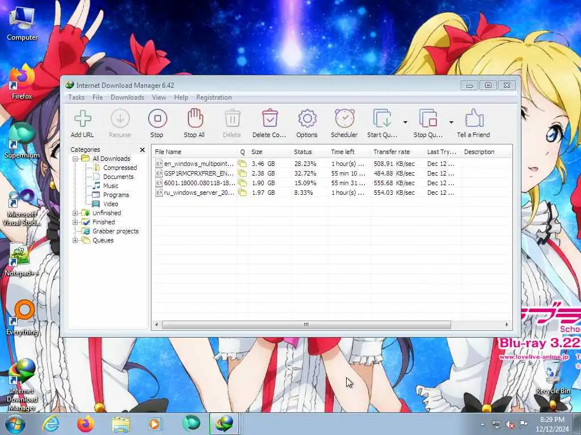Sort by Time left column header
This screenshot has height=435, width=581.
(x=350, y=152)
